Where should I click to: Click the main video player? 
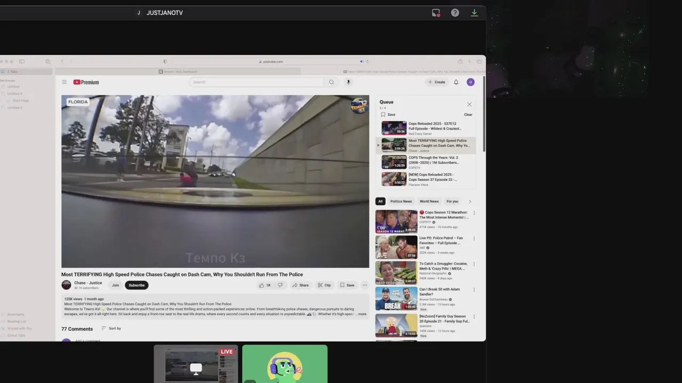pos(215,181)
